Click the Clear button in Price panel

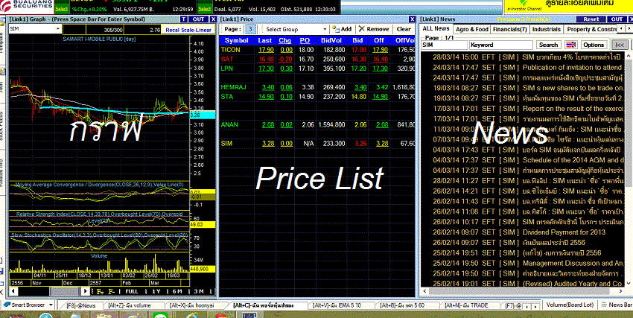click(404, 29)
